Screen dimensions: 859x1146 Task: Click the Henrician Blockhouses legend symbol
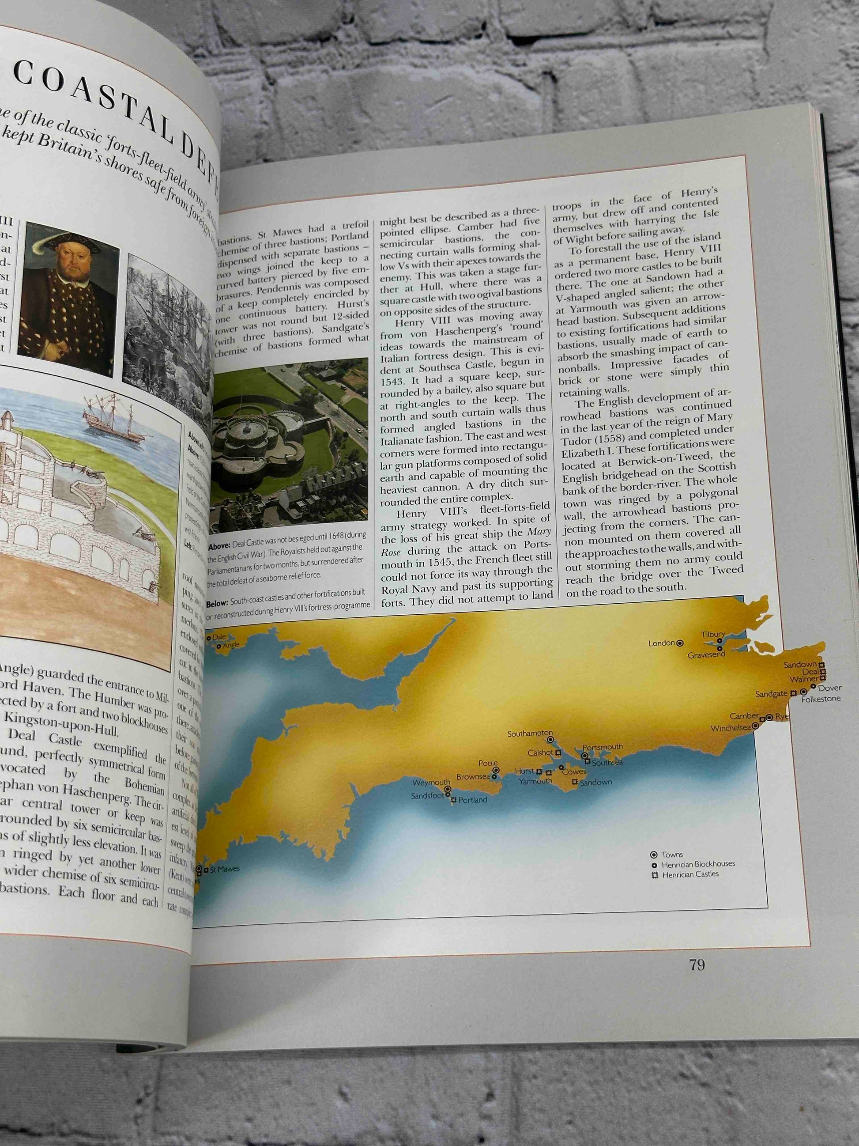point(654,865)
